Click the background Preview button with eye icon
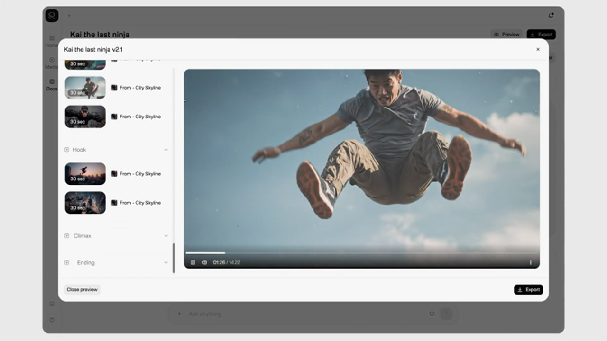 pyautogui.click(x=506, y=35)
